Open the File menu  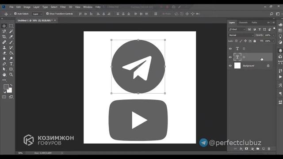pyautogui.click(x=11, y=7)
